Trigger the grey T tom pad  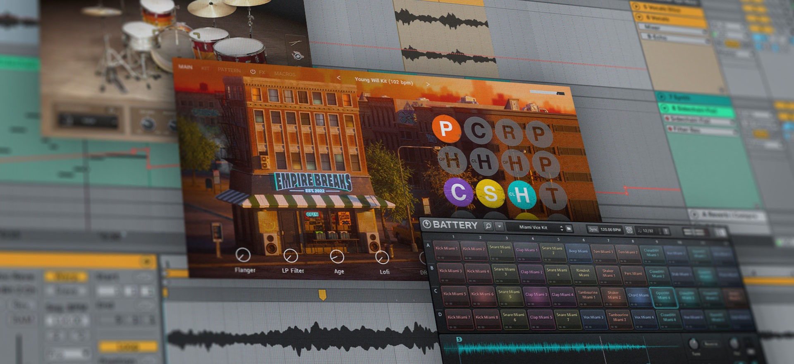553,195
